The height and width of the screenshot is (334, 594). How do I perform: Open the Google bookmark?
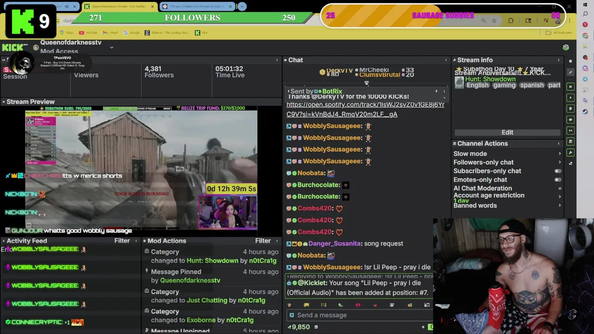tap(131, 32)
